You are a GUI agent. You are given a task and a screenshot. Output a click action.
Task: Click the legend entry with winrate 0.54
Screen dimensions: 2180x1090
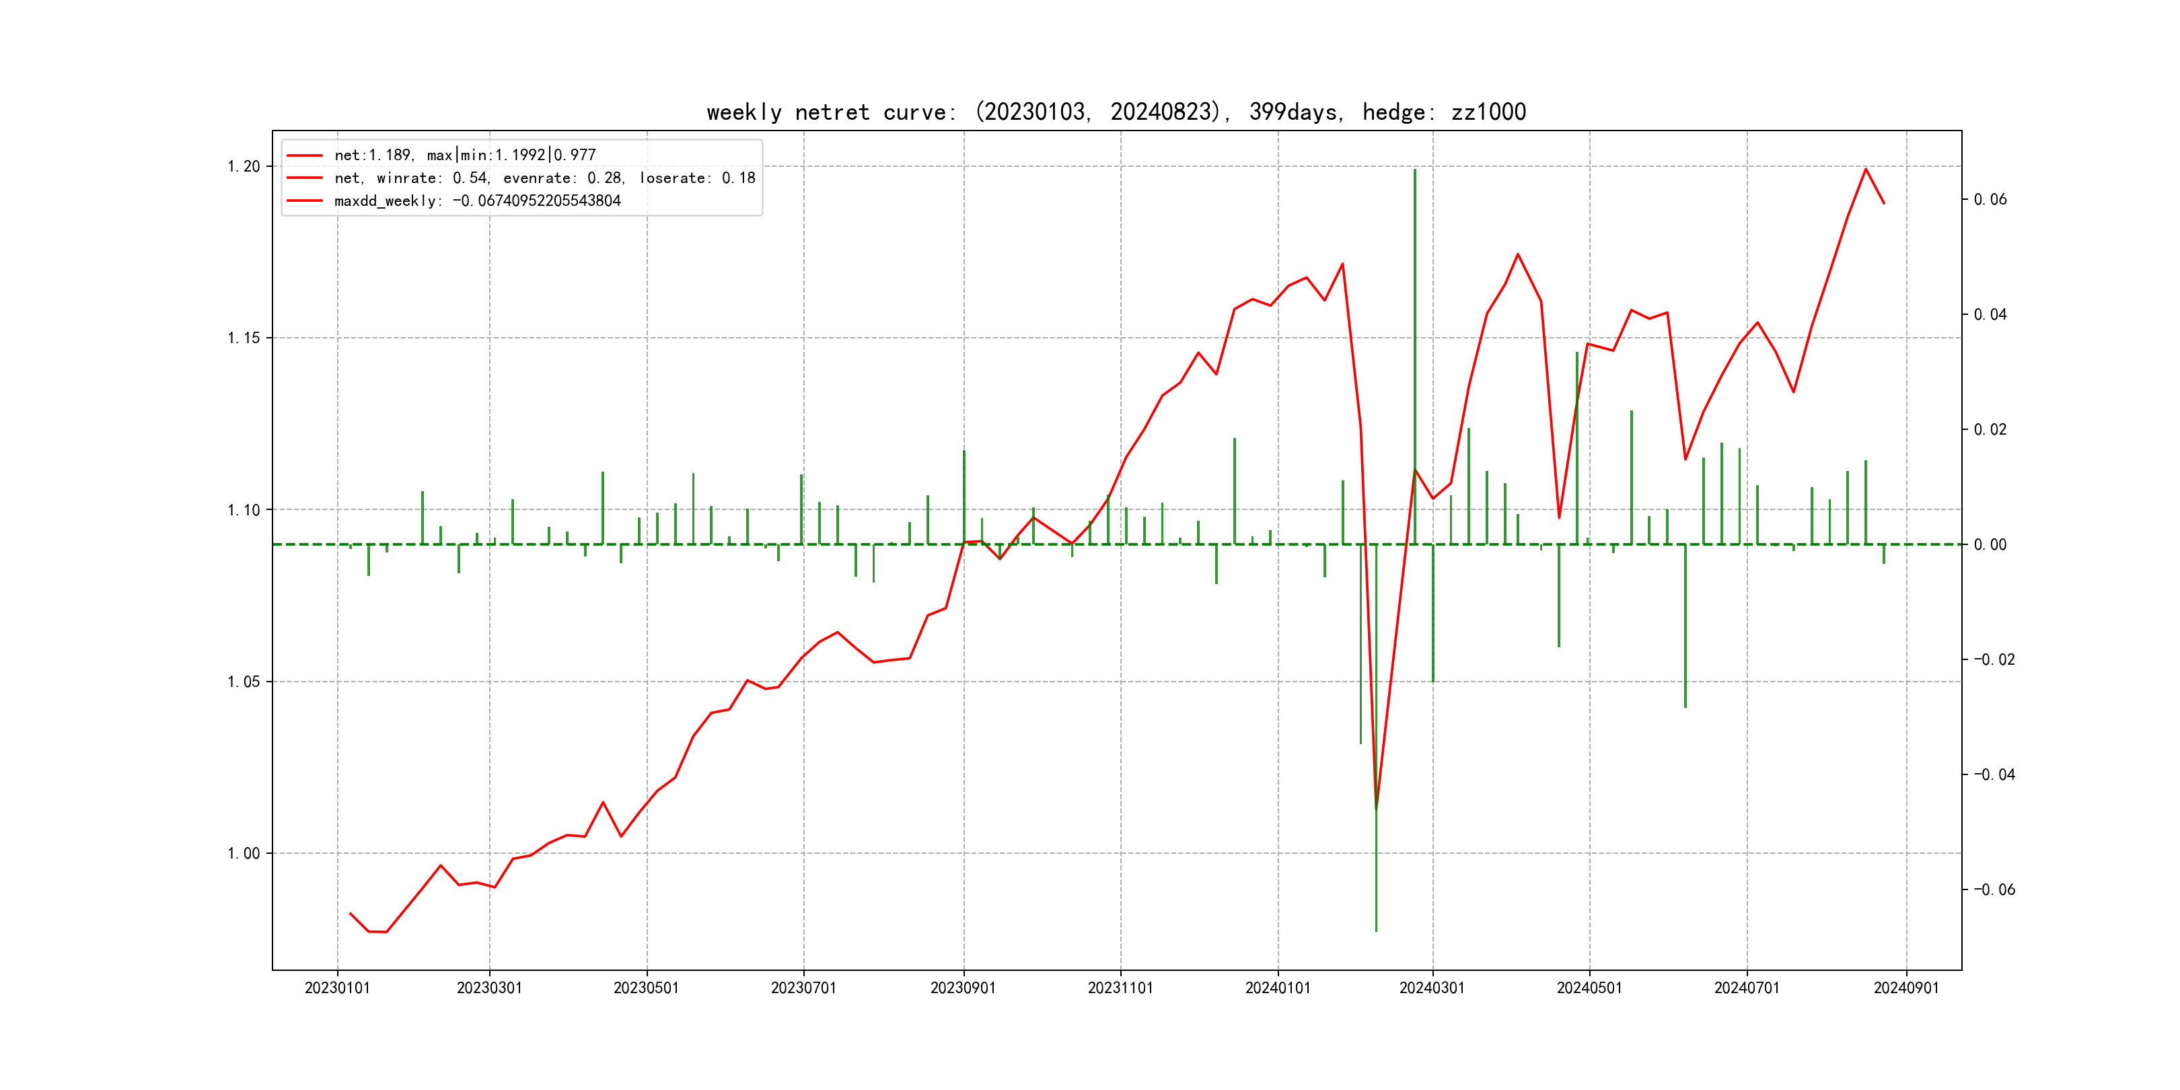[x=544, y=178]
